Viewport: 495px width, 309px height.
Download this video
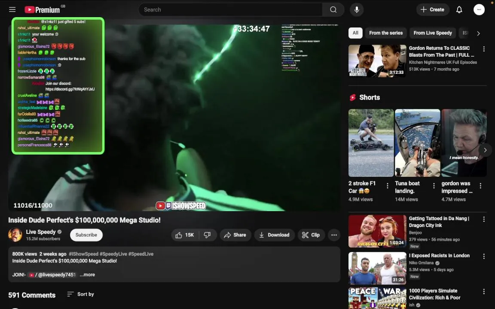click(274, 235)
